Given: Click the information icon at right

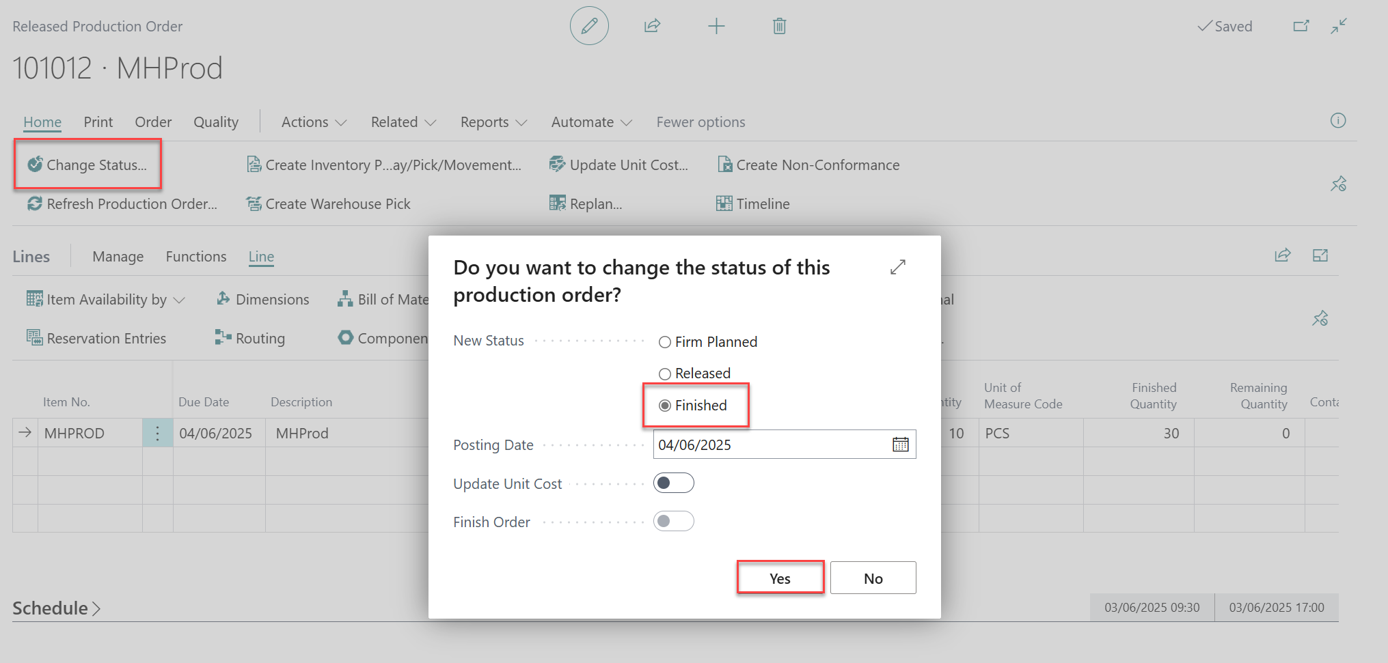Looking at the screenshot, I should click(1337, 121).
